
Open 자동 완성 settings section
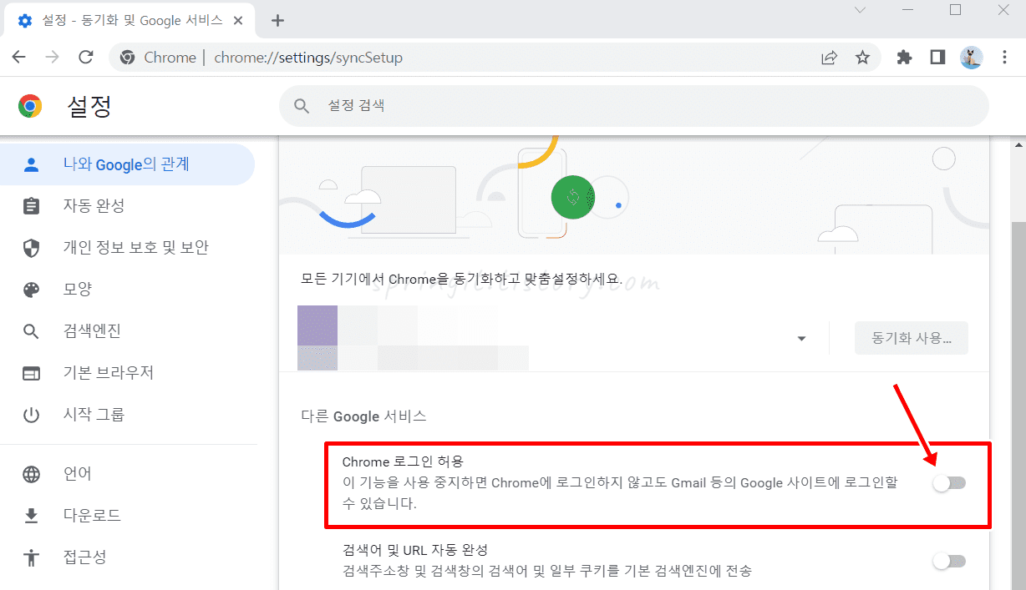(x=127, y=206)
